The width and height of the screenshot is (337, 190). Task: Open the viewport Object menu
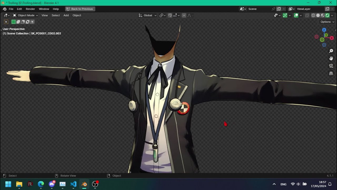tap(77, 15)
